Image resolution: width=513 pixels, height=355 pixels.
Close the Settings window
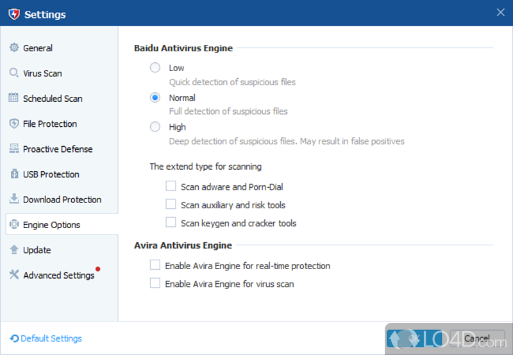click(501, 13)
